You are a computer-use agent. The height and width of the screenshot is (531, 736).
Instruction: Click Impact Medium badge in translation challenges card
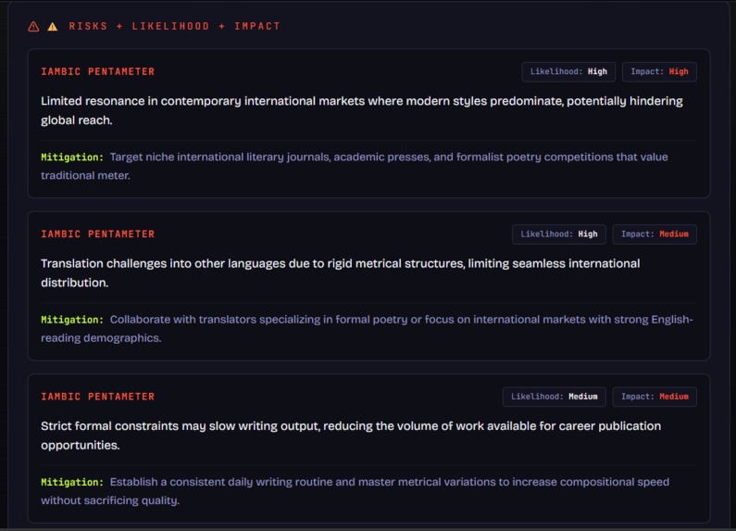coord(655,234)
